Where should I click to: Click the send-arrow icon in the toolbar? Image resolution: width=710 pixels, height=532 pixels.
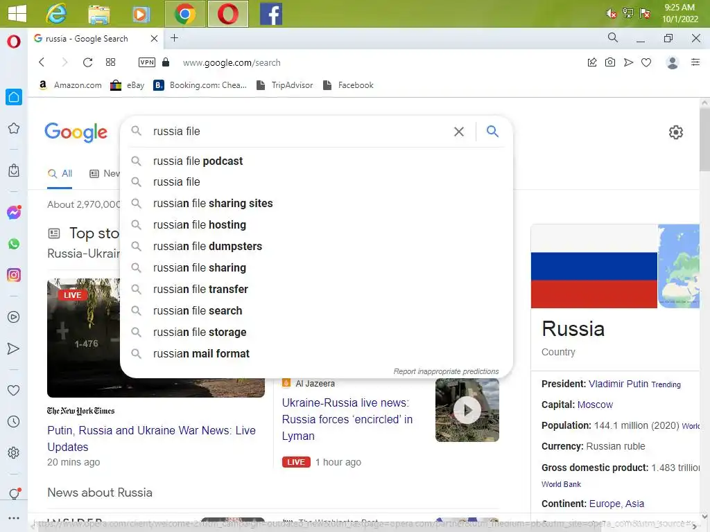[x=628, y=62]
